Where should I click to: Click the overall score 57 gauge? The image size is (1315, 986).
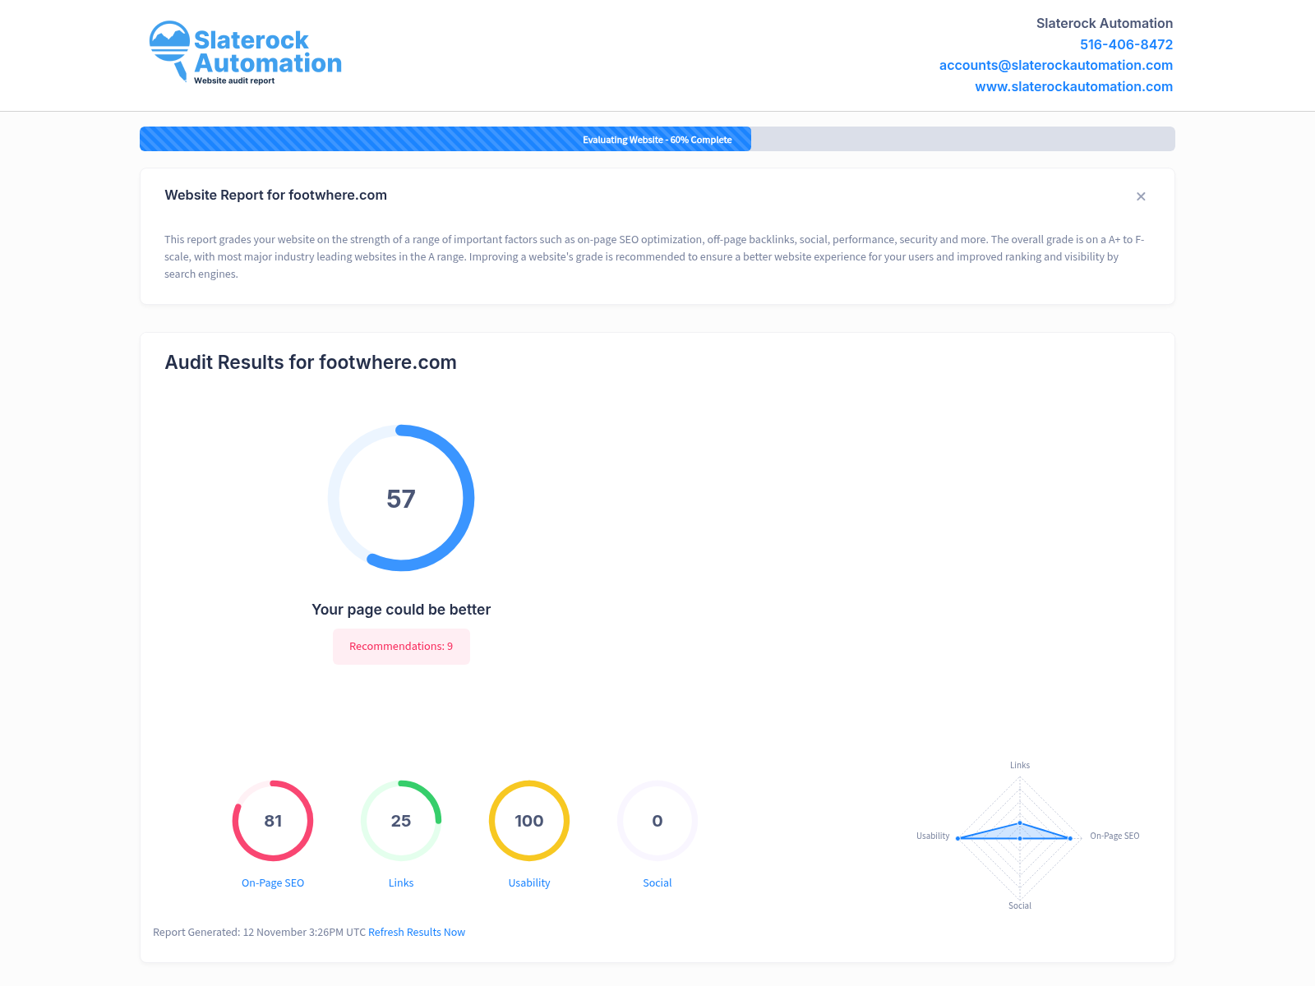401,498
